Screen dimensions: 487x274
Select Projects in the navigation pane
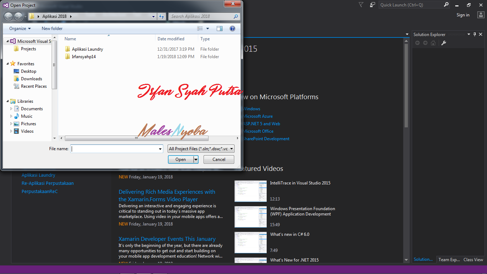point(29,49)
